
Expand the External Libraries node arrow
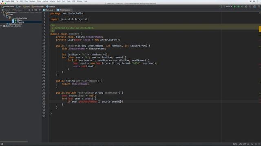1,26
